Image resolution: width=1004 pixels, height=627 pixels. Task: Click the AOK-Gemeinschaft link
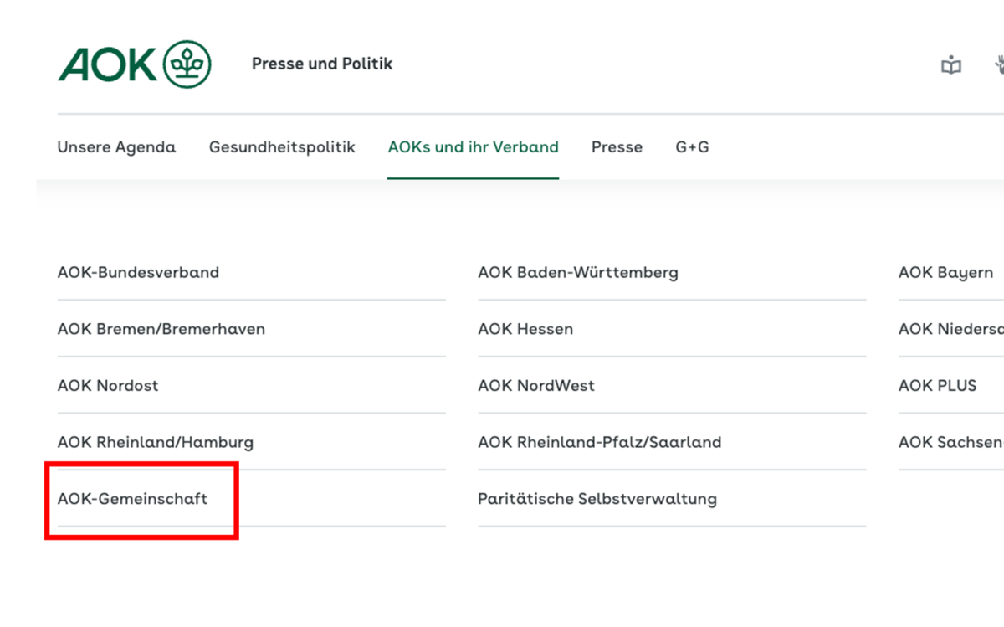(x=132, y=499)
